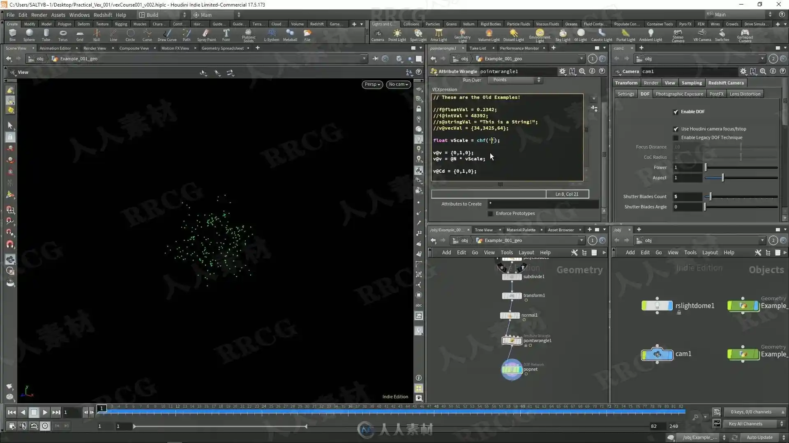Toggle the Enable DOF checkbox
The height and width of the screenshot is (443, 789).
pyautogui.click(x=676, y=112)
